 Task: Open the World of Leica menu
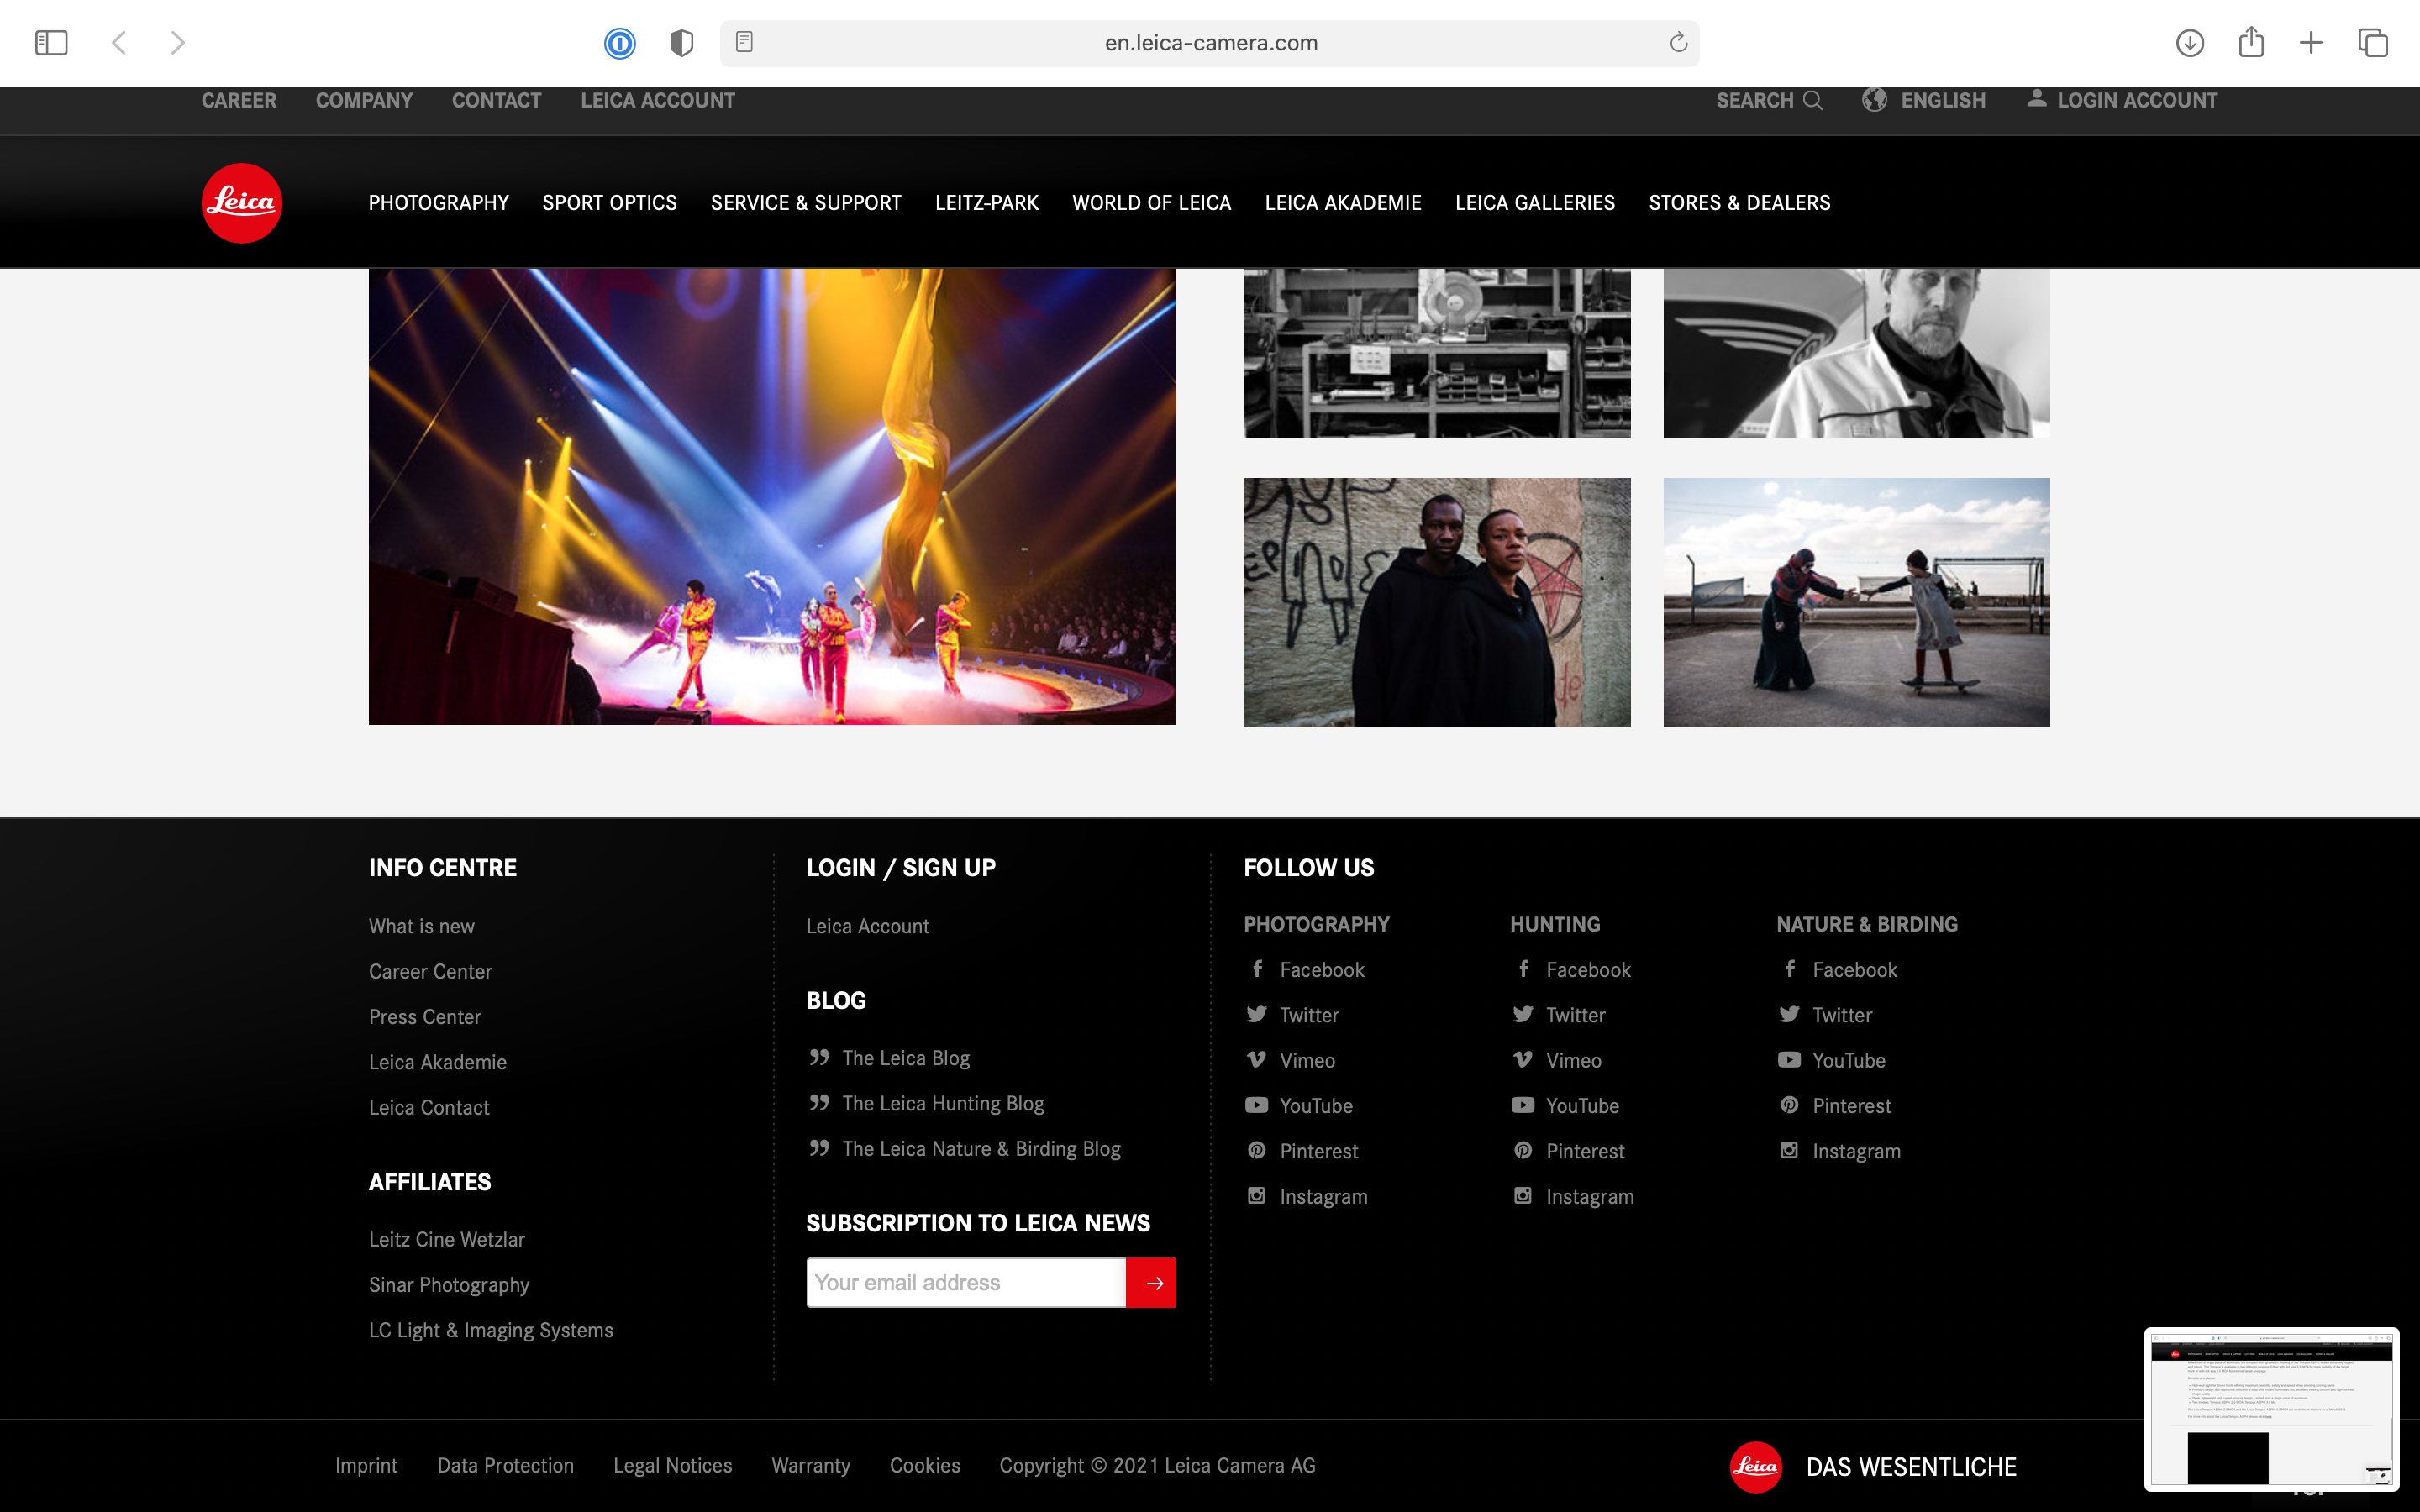tap(1152, 203)
